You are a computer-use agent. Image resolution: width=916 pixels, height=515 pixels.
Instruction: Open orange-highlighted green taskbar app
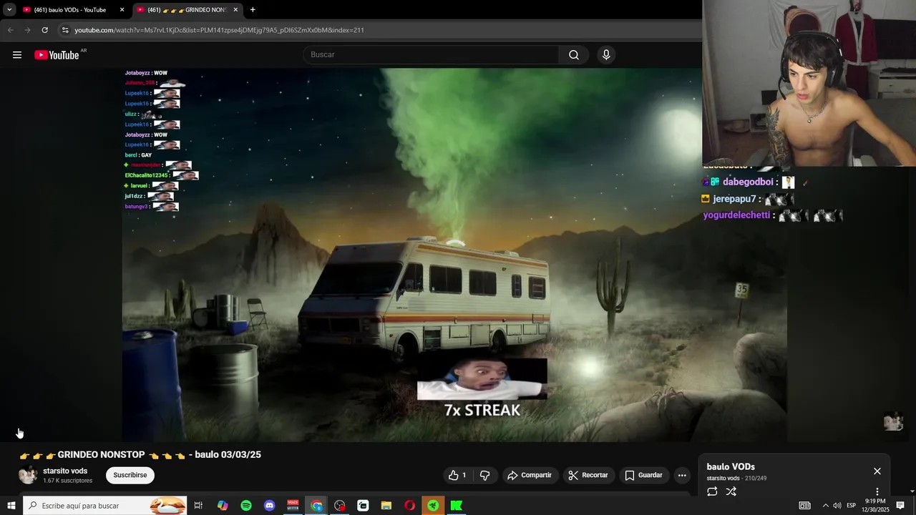(433, 506)
